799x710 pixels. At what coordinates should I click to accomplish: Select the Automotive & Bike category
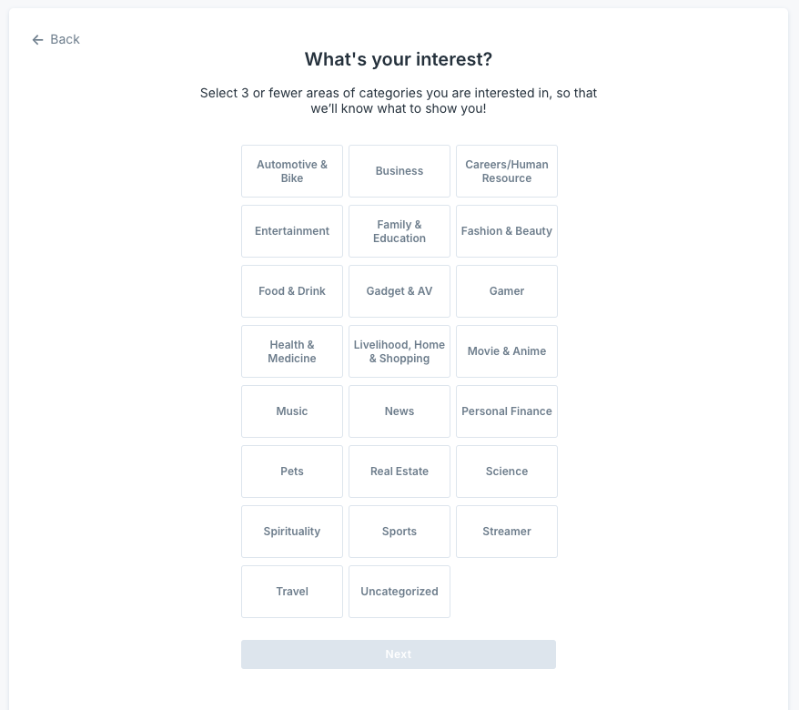[x=292, y=171]
